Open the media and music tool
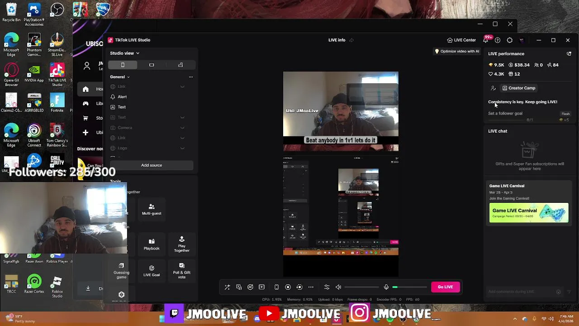The height and width of the screenshot is (326, 579). click(239, 287)
